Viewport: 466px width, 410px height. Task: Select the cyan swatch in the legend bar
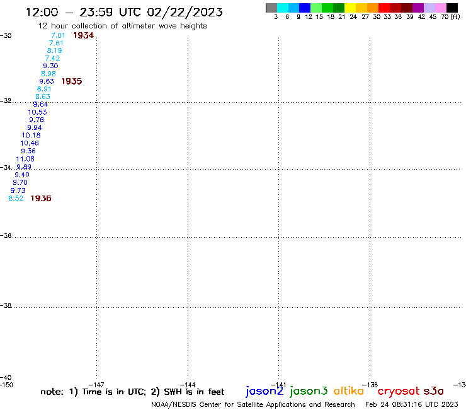pos(282,8)
